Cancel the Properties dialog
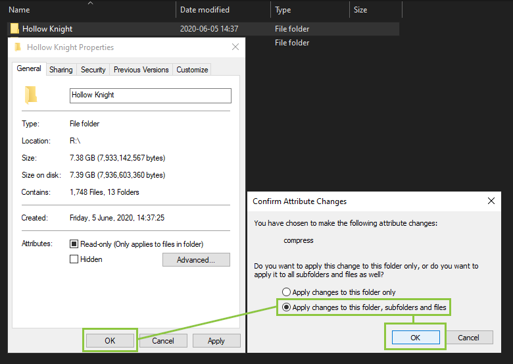The image size is (513, 364). click(163, 341)
